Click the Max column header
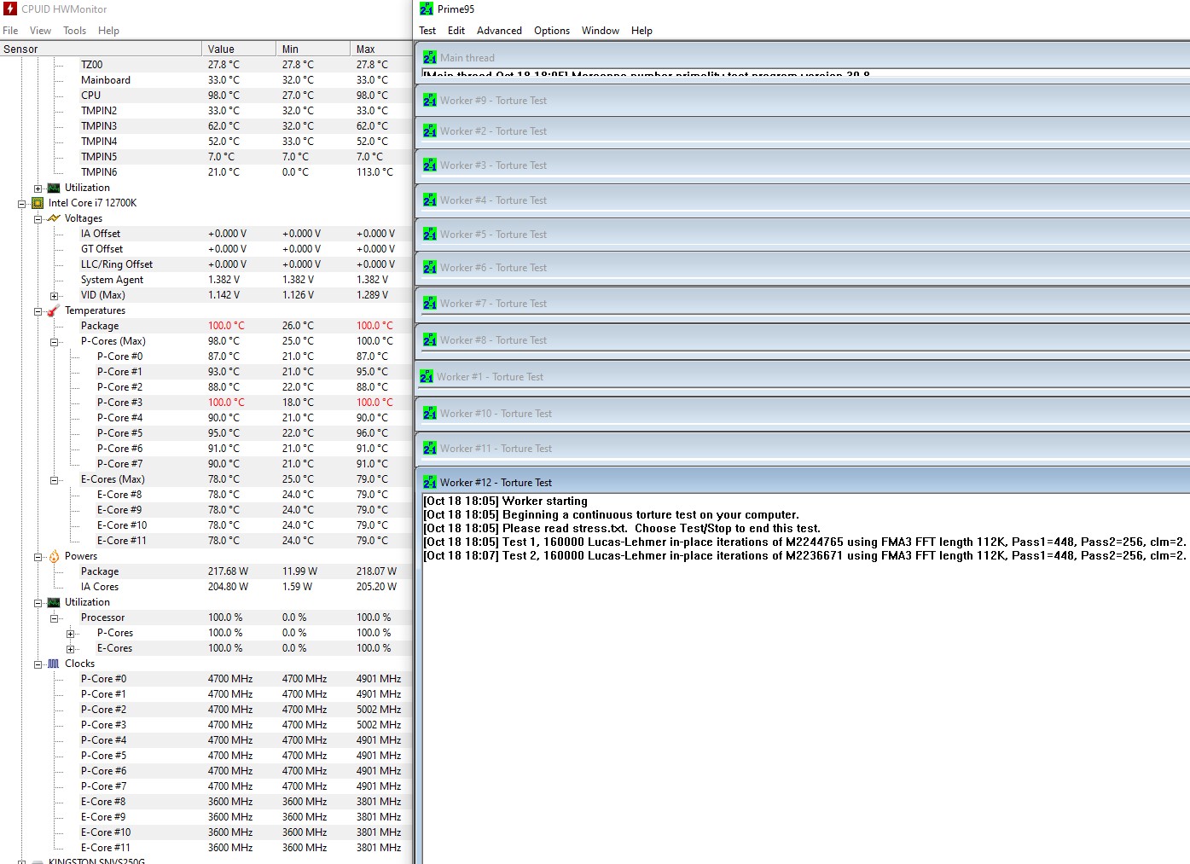The height and width of the screenshot is (864, 1190). tap(382, 49)
